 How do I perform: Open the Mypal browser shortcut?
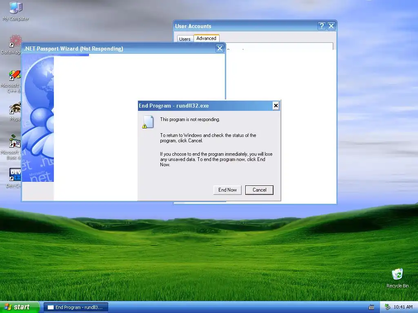[x=15, y=112]
